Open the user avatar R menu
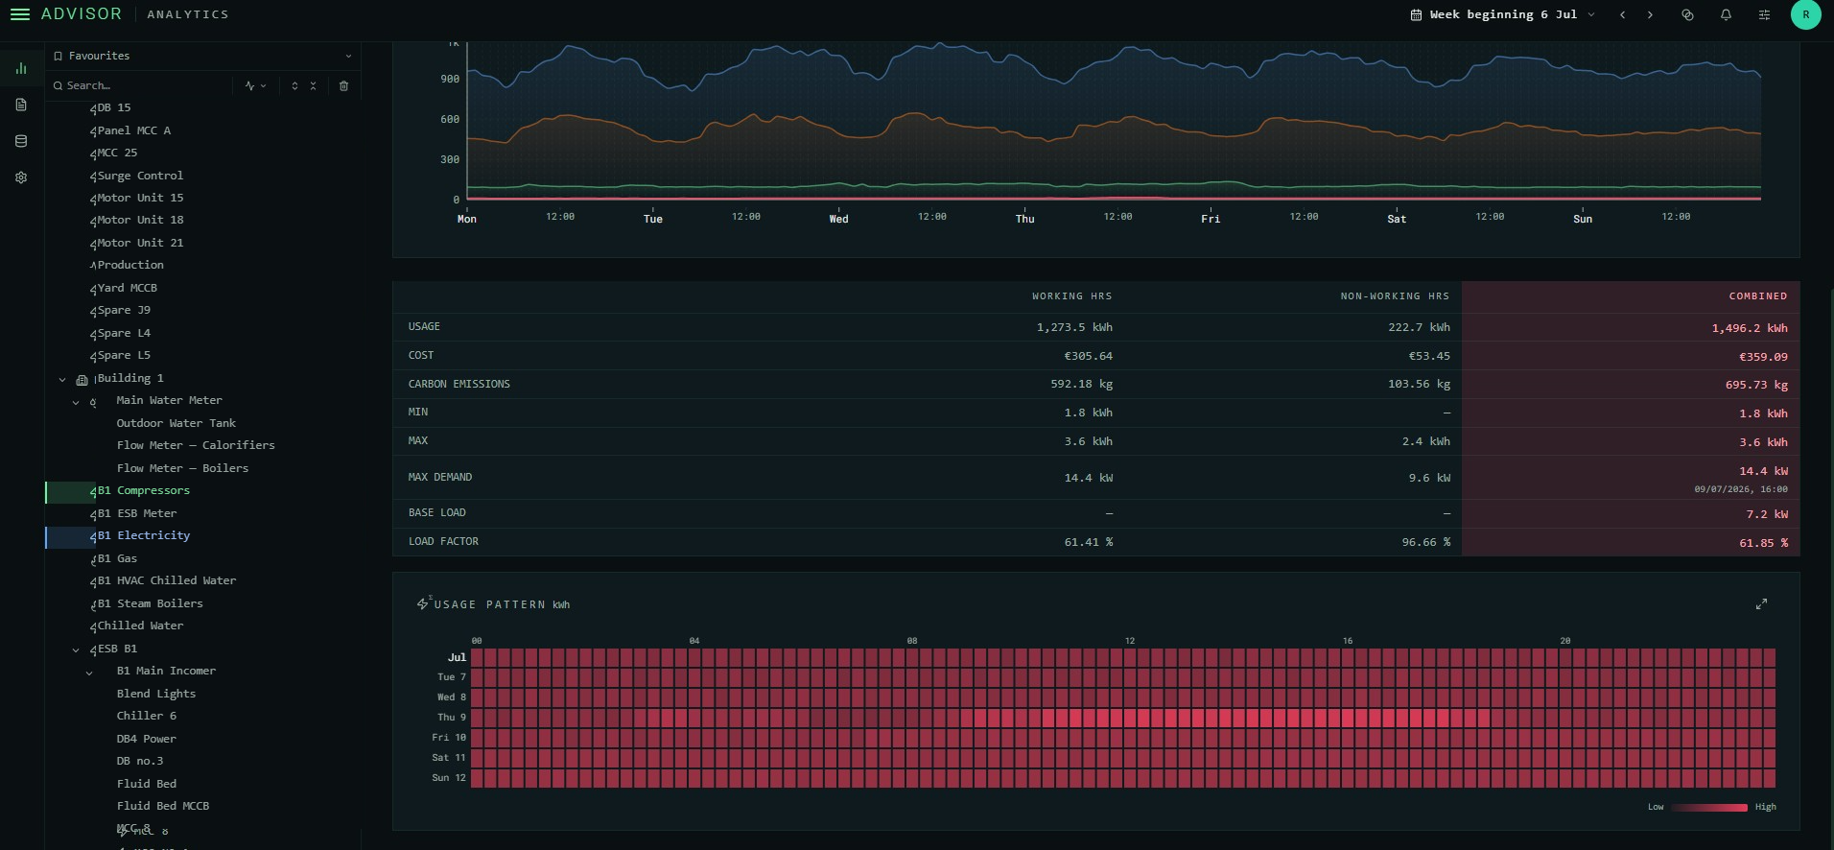This screenshot has width=1834, height=850. (x=1806, y=14)
